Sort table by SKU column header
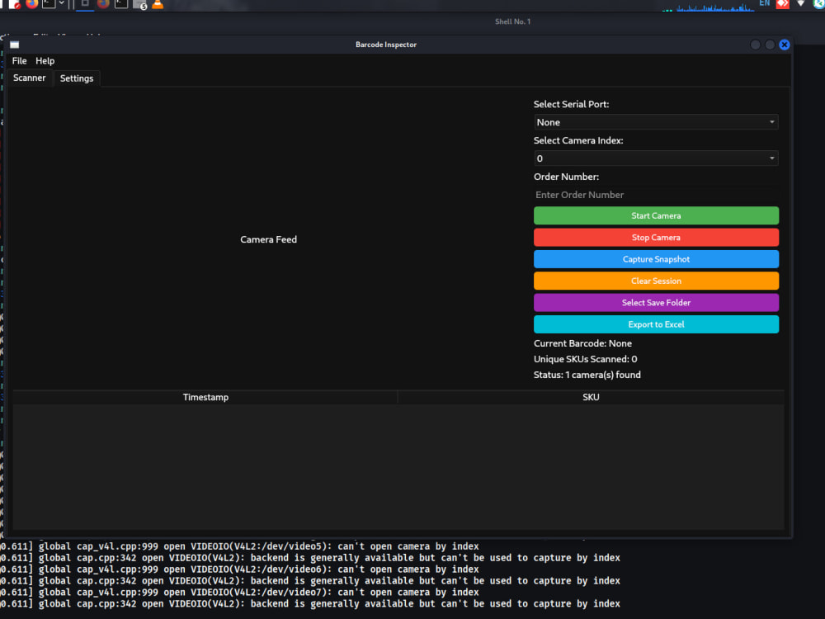Screen dimensions: 825x619 point(591,398)
